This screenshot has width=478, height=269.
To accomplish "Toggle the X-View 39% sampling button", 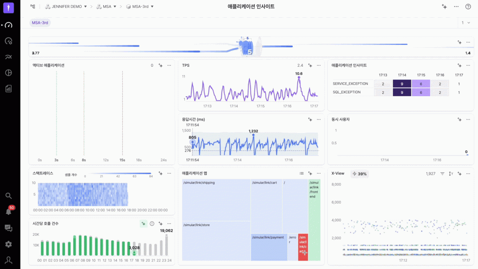I will pos(359,174).
